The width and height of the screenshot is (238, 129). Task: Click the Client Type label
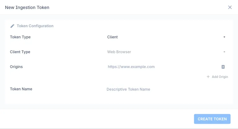coord(20,52)
